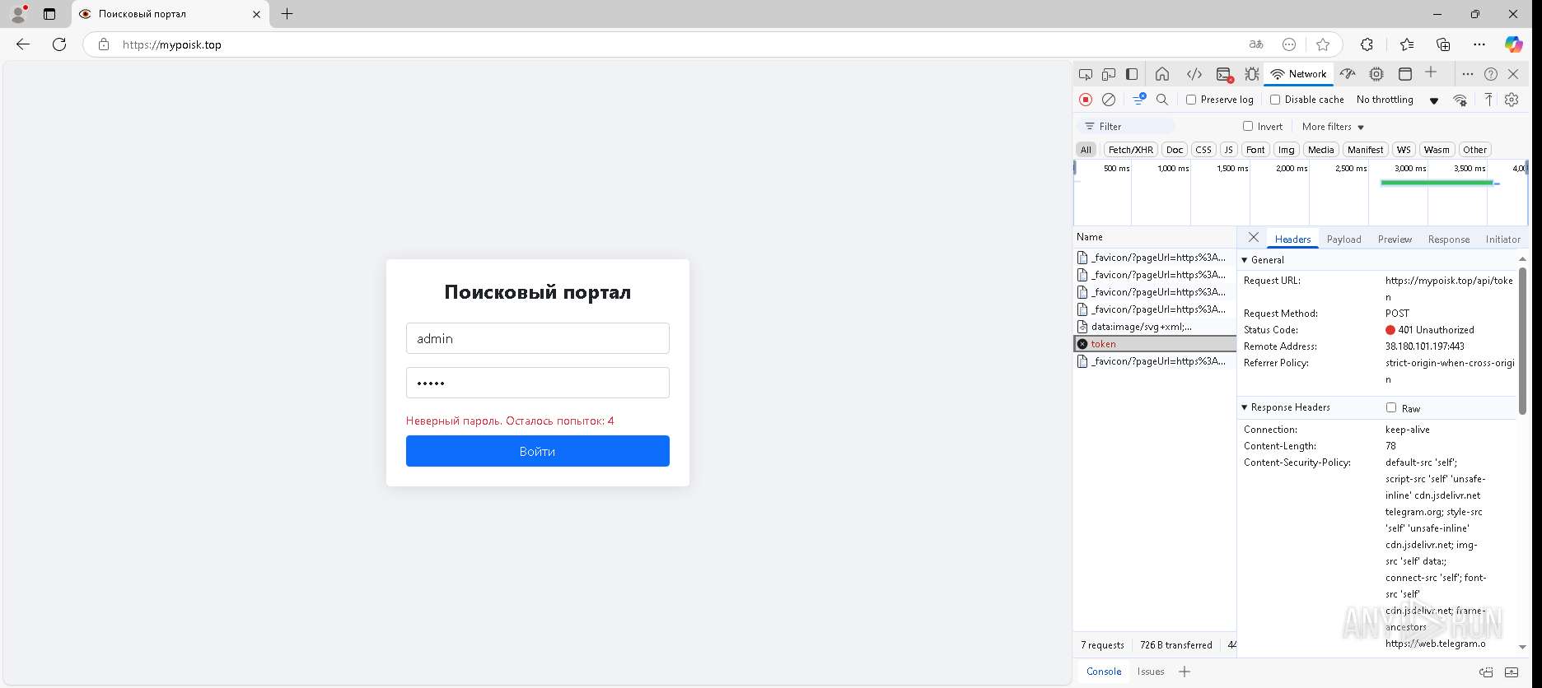Open a new browser tab

click(287, 14)
